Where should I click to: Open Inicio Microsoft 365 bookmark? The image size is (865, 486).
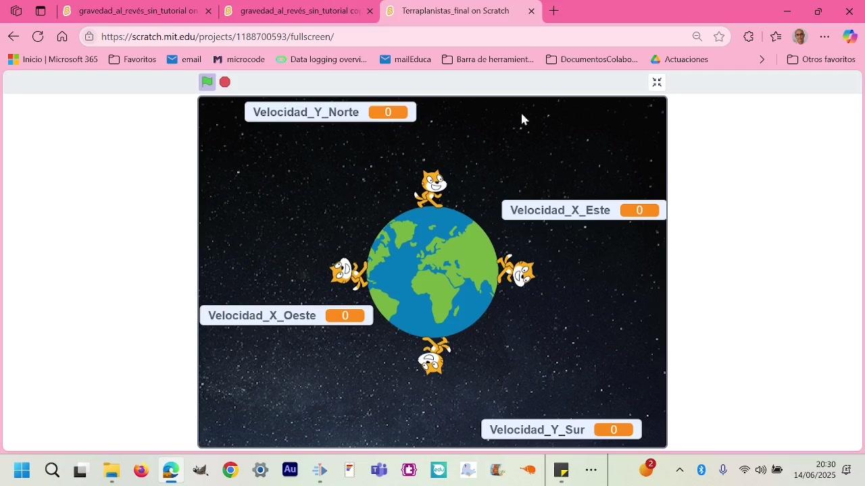pos(53,59)
